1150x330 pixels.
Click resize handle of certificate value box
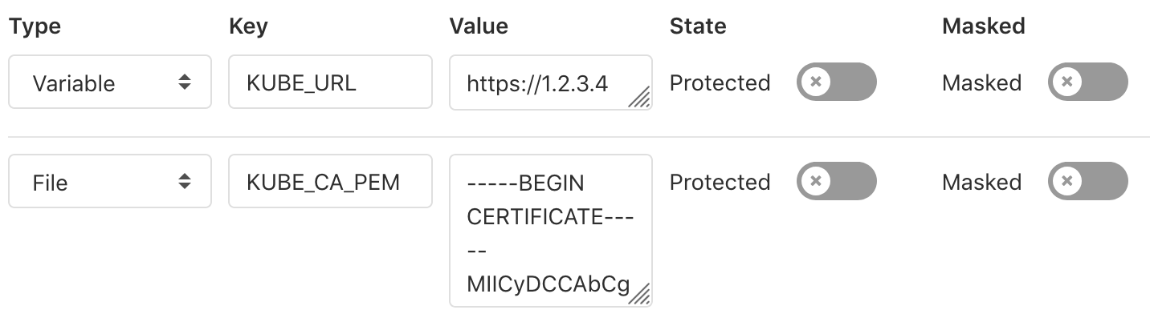(x=640, y=296)
